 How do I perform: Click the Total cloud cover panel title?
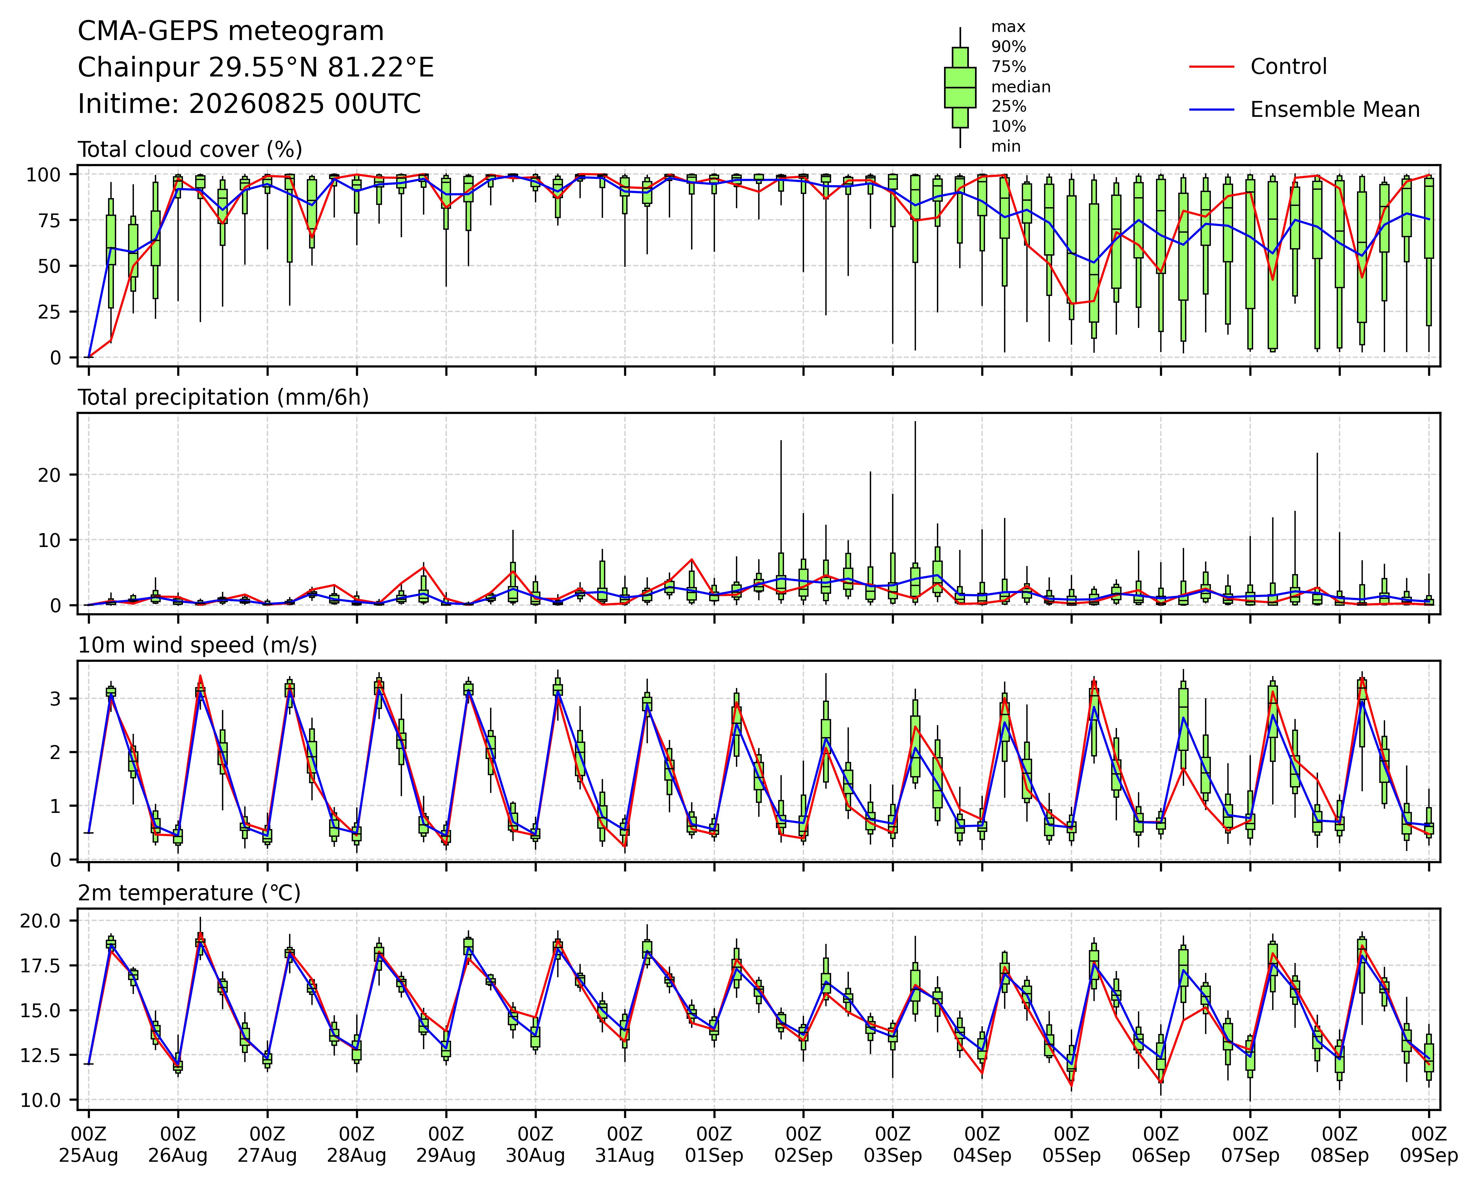click(x=190, y=149)
